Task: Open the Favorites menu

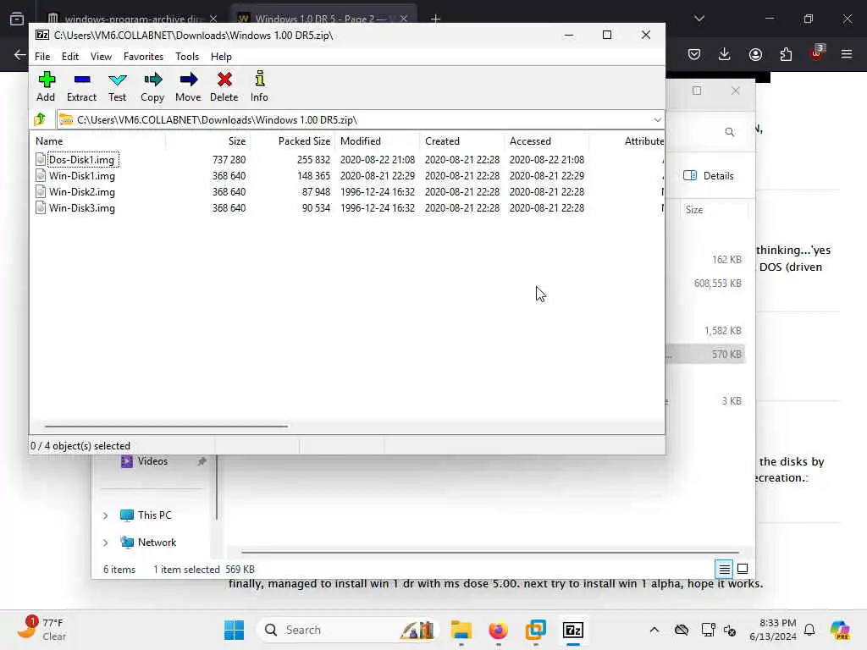Action: click(143, 57)
